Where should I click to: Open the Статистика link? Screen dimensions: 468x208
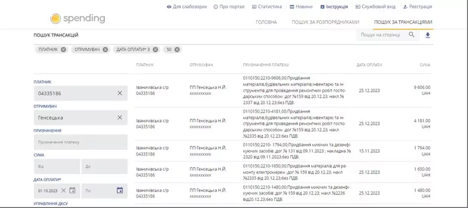click(x=267, y=7)
